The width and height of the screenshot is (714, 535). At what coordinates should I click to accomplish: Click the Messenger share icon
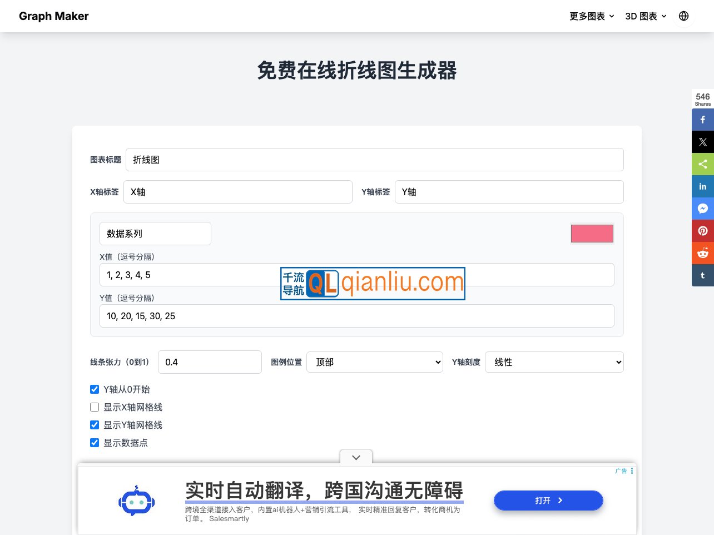tap(702, 209)
